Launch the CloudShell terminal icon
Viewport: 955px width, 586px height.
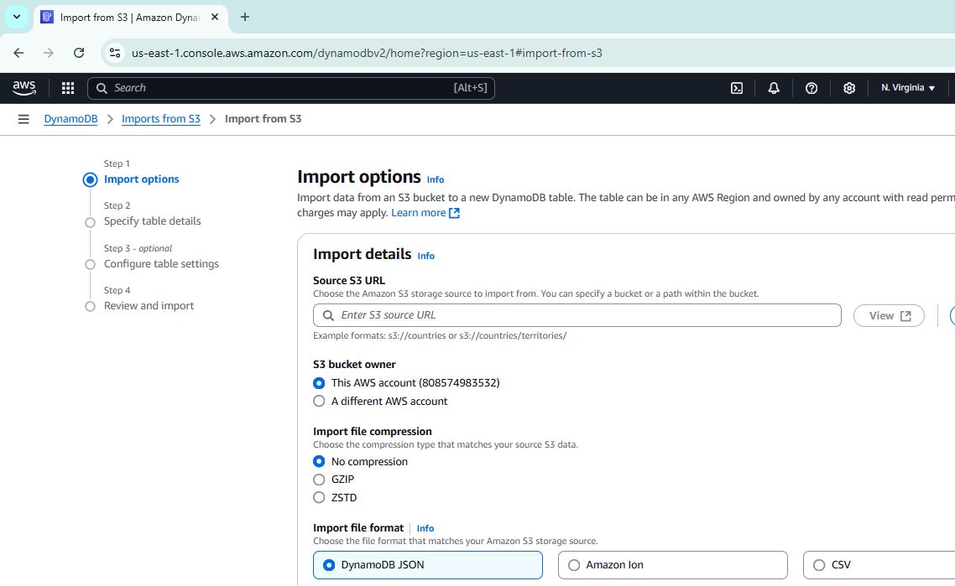point(736,88)
